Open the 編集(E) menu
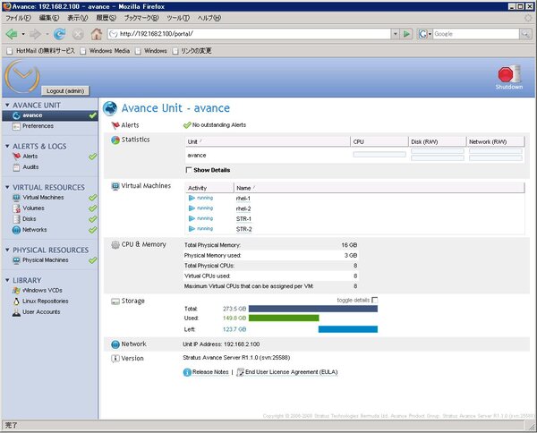This screenshot has height=433, width=537. click(49, 18)
